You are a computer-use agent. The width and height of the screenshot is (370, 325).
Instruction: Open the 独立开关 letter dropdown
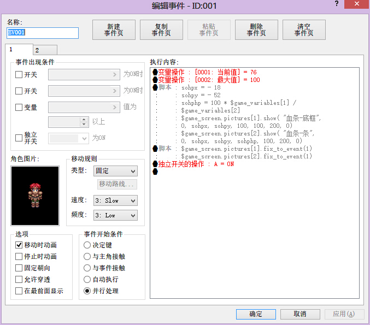point(68,138)
